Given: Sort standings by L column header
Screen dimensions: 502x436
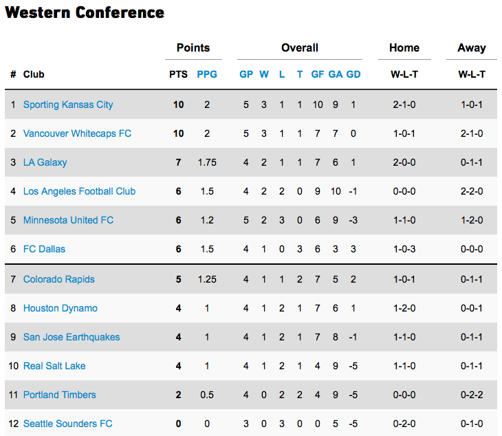Looking at the screenshot, I should coord(282,74).
